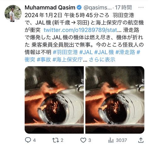149x145 pixels.
Task: Click the share upload arrow icon
Action: [x=141, y=140]
